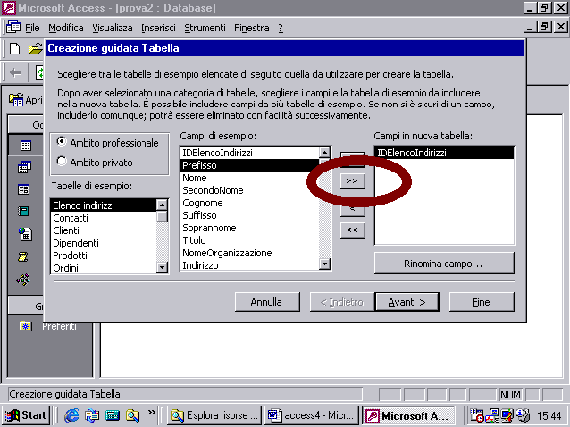Select Nome in sample fields list
This screenshot has width=570, height=427.
(x=250, y=178)
